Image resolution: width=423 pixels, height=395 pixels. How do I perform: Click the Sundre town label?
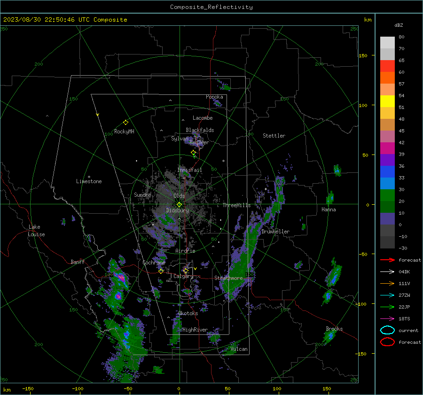point(142,194)
